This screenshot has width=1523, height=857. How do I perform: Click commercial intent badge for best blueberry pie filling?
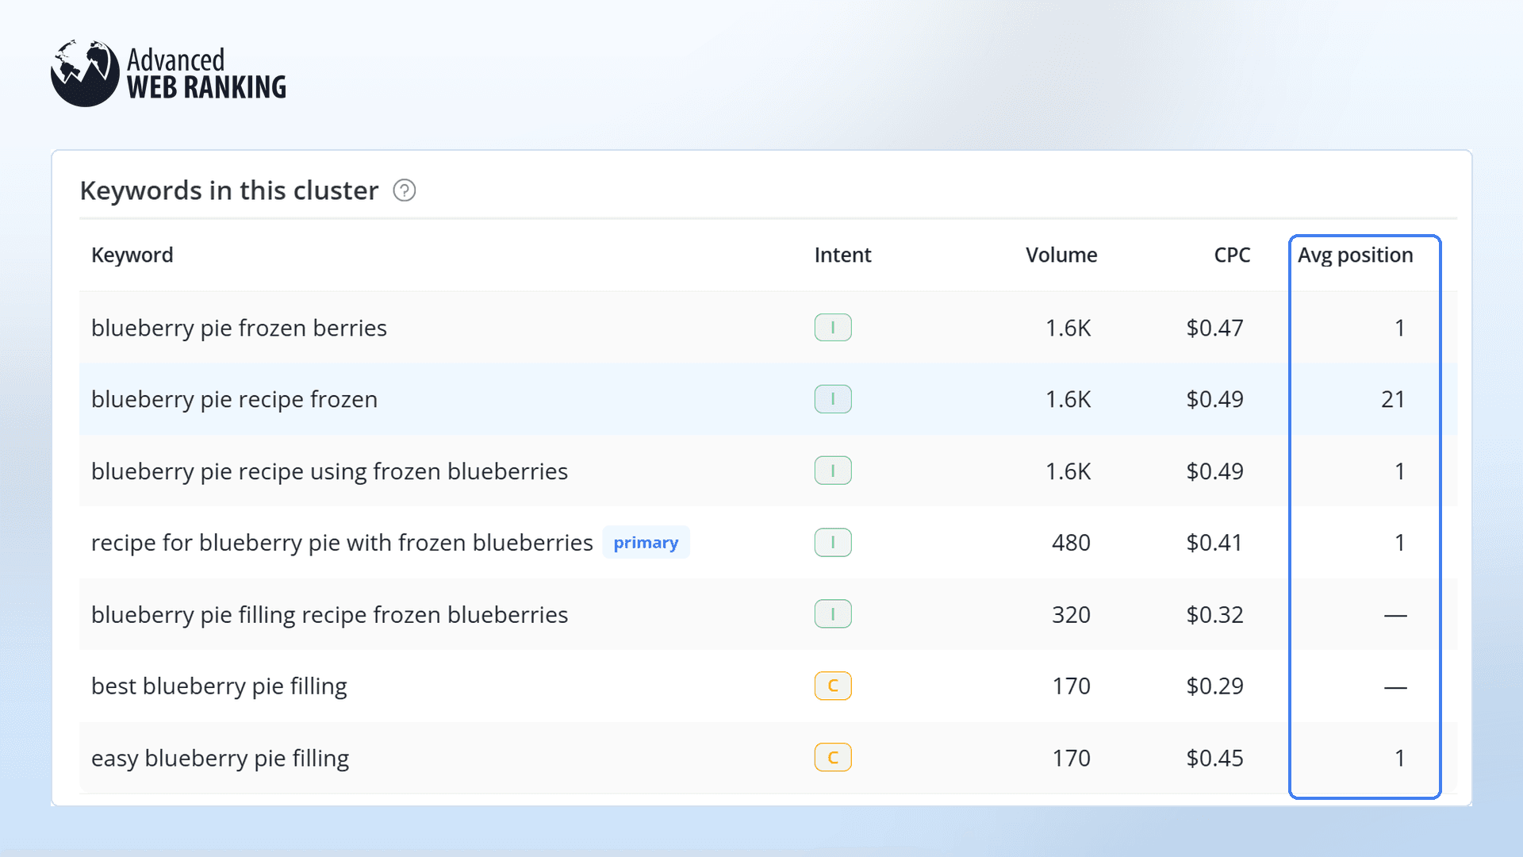[x=833, y=686]
